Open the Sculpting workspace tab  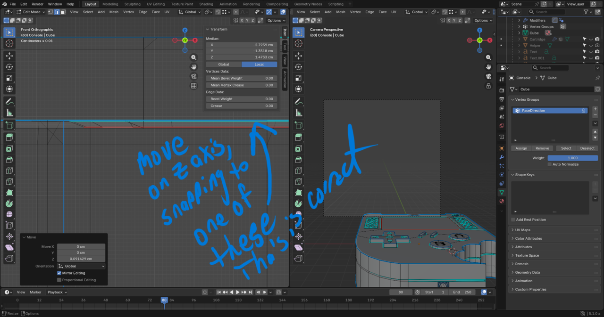click(132, 4)
